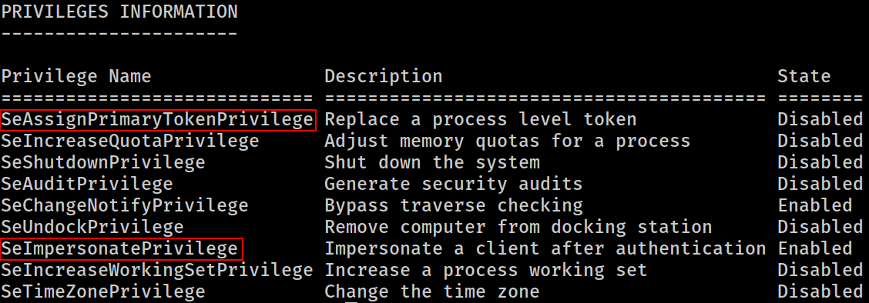This screenshot has width=869, height=303.
Task: Click the Enabled state for SeChangeNotifyPrivilege
Action: point(815,205)
